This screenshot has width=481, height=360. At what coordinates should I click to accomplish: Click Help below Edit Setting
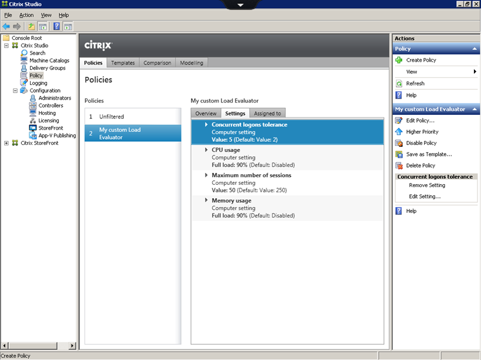411,211
